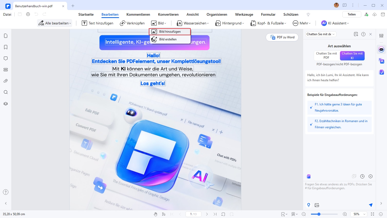Screen dimensions: 387x218
Task: Open the form fields list panel
Action: pos(6,70)
